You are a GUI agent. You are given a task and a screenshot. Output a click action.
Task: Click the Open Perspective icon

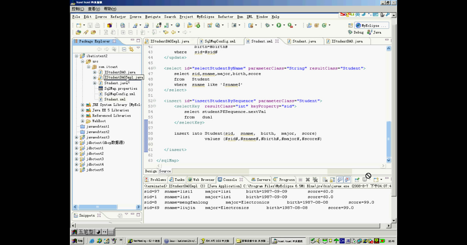point(350,25)
